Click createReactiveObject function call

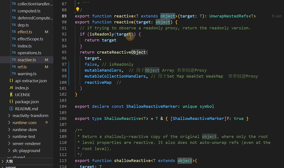point(121,52)
